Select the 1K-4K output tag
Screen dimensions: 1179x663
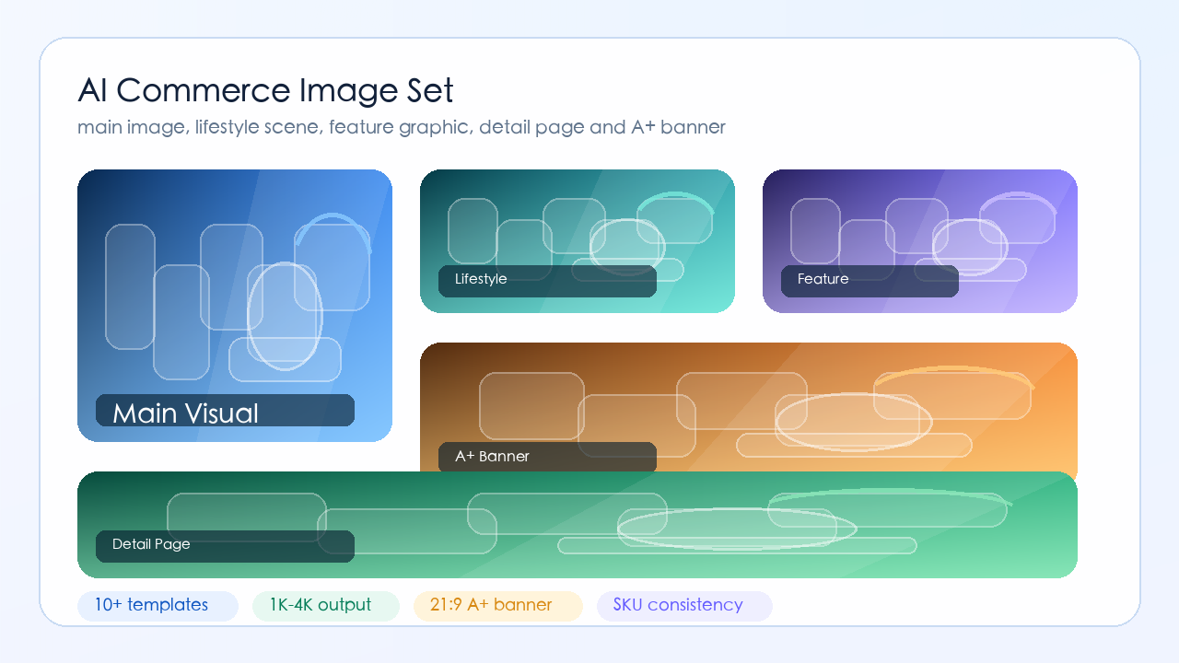[326, 606]
